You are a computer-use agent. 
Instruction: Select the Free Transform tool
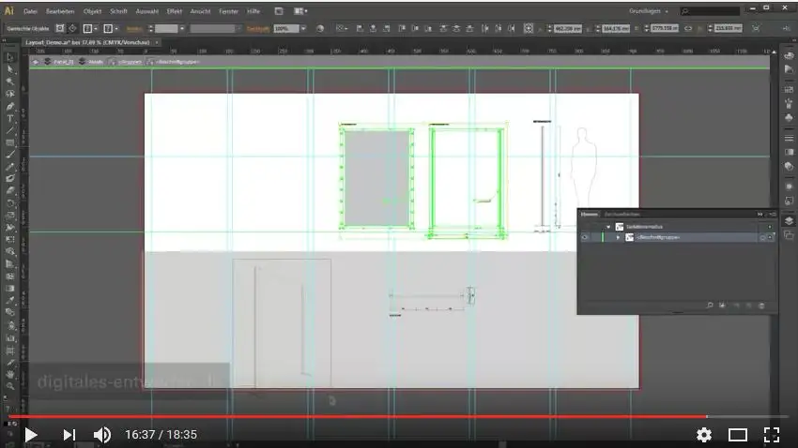point(9,240)
